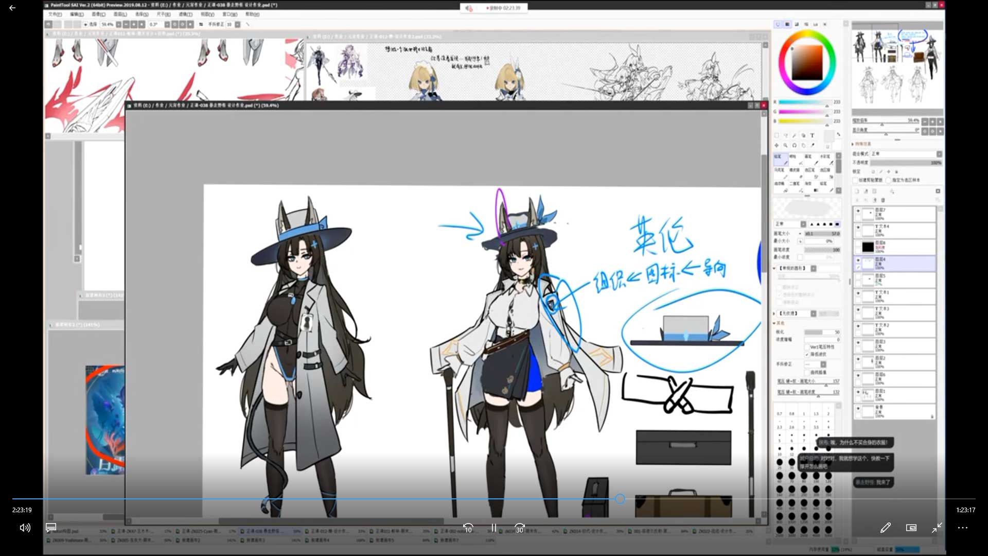Pause the video playback
The width and height of the screenshot is (988, 556).
493,528
